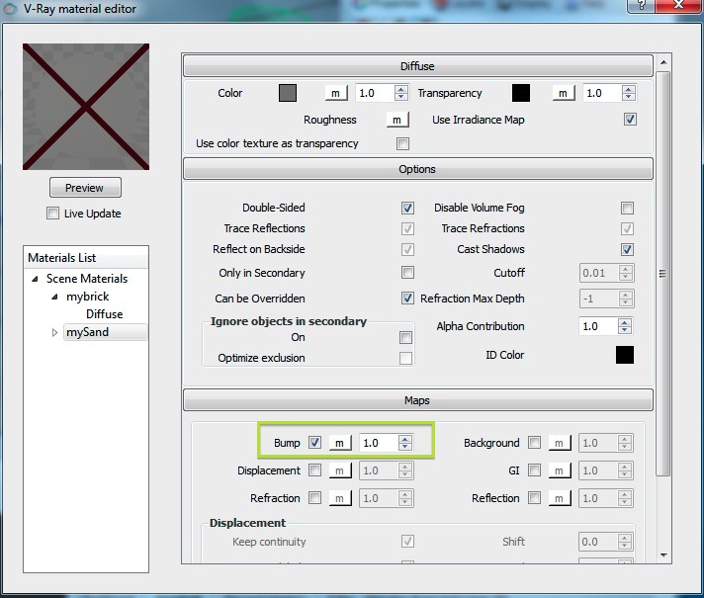Click the Preview button
Image resolution: width=704 pixels, height=598 pixels.
coord(85,188)
